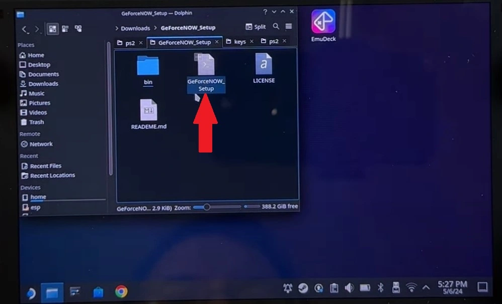Open the clipboard tray icon
This screenshot has height=304, width=502.
pyautogui.click(x=334, y=288)
